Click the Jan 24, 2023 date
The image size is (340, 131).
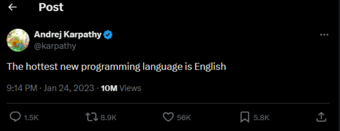pos(69,88)
